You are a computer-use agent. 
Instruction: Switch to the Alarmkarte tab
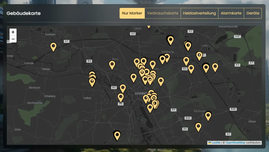coord(231,13)
